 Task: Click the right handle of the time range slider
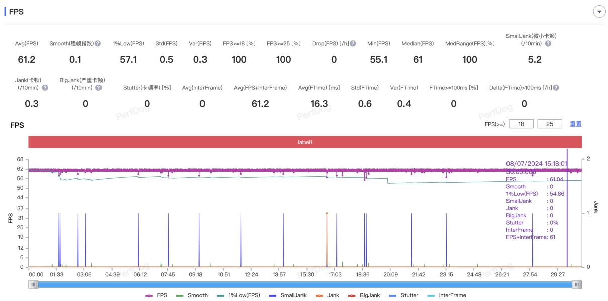coord(577,285)
